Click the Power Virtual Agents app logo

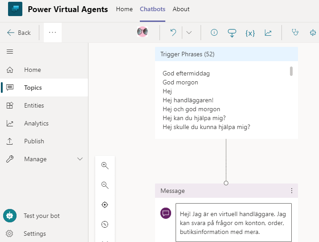[15, 9]
